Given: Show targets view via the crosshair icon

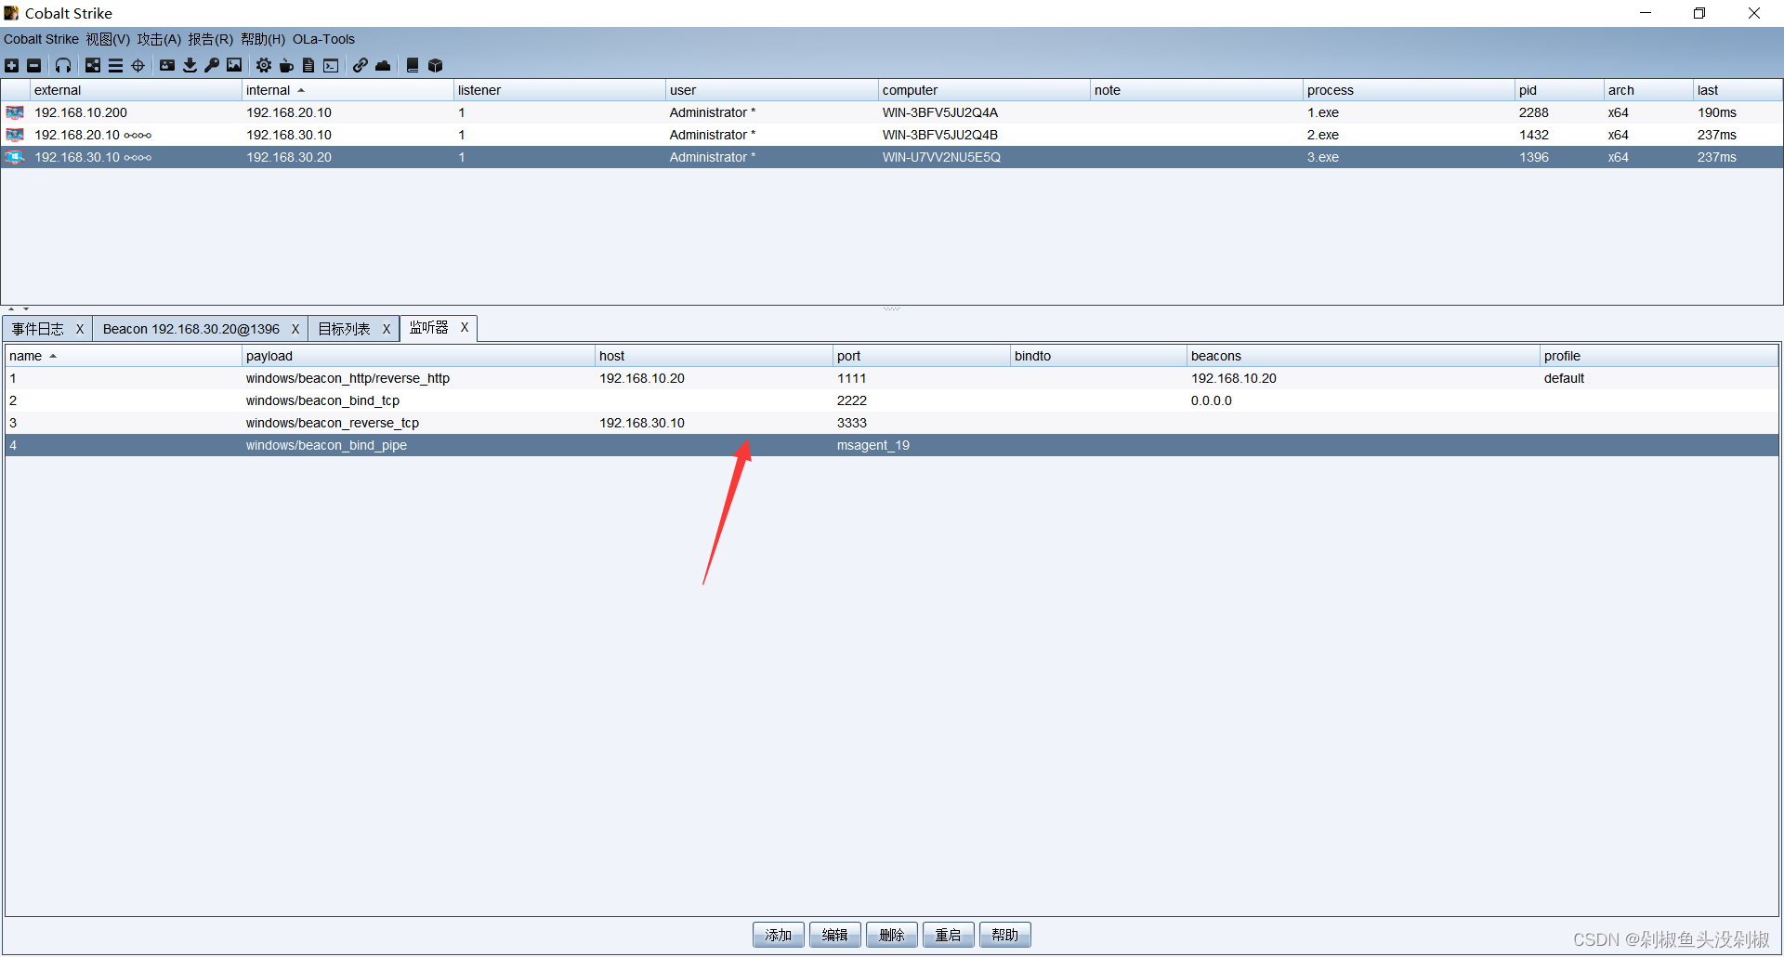Looking at the screenshot, I should click(138, 65).
